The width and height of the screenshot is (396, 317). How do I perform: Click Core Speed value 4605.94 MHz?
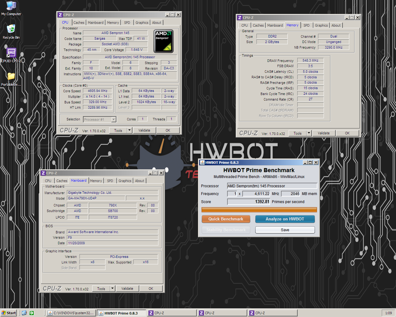98,91
